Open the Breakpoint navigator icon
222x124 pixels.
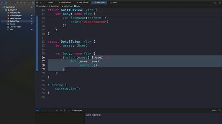(29, 2)
